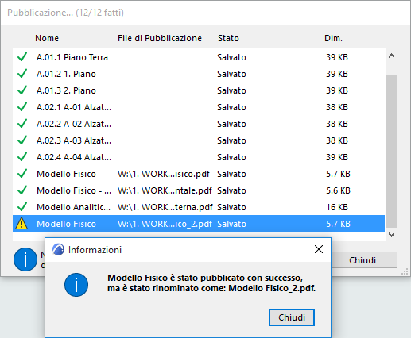The width and height of the screenshot is (411, 338).
Task: Click green checkmark of A.02.3 A-03 Alzat...
Action: [22, 140]
